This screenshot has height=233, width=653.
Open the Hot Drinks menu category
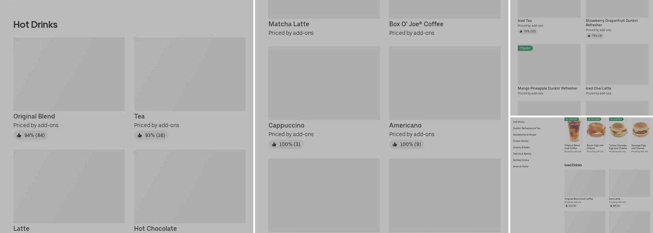click(519, 122)
